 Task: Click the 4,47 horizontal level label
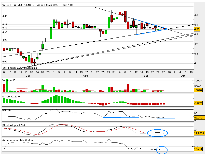pyautogui.click(x=5, y=16)
